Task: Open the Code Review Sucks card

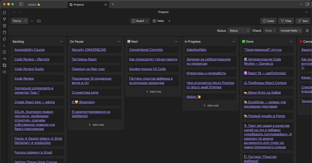Action: pyautogui.click(x=29, y=69)
